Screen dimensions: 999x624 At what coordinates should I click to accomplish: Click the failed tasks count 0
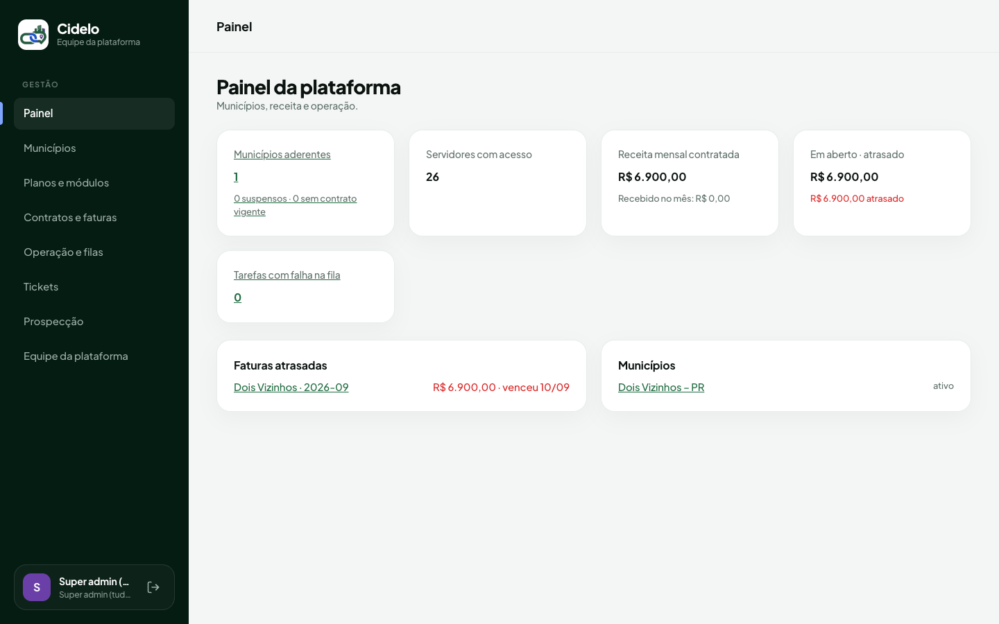click(237, 297)
